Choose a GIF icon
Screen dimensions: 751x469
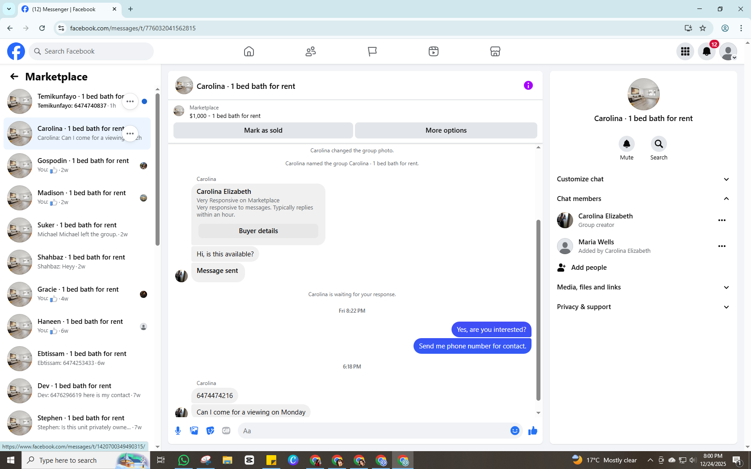click(226, 431)
